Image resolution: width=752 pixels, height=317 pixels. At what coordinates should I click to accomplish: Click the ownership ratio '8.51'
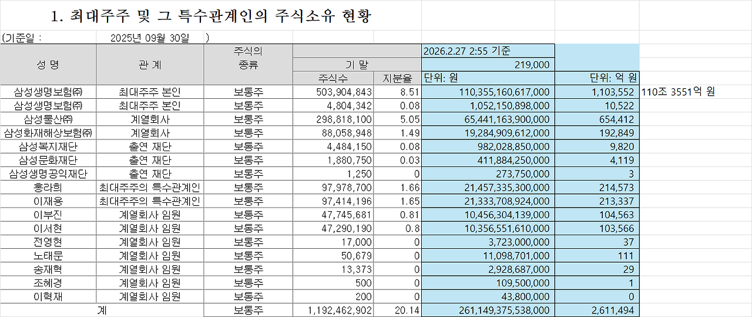click(397, 92)
